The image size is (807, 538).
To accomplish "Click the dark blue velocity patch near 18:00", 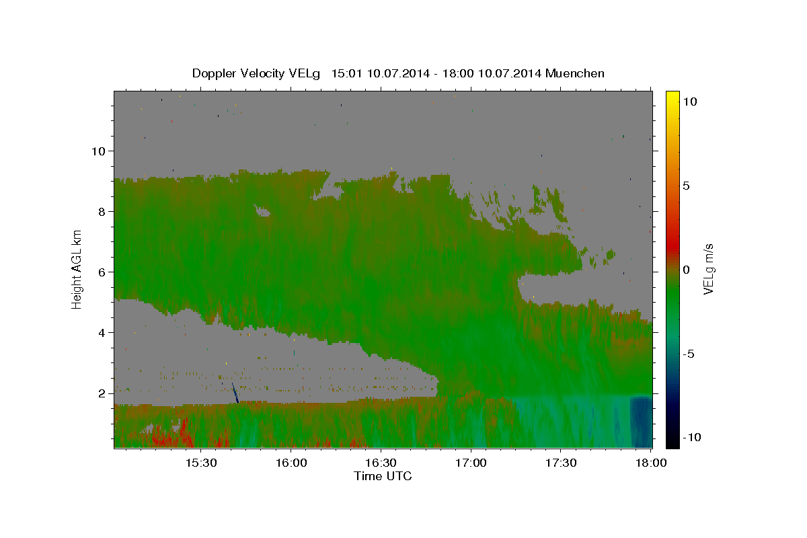I will click(x=641, y=421).
